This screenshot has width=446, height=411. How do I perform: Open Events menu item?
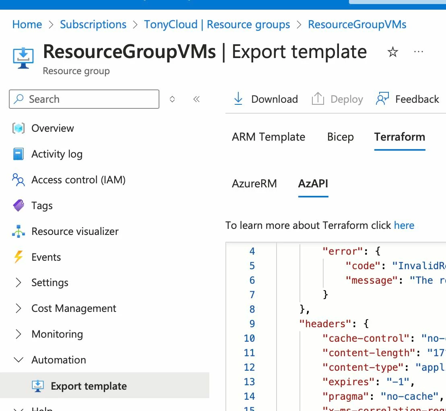click(46, 257)
